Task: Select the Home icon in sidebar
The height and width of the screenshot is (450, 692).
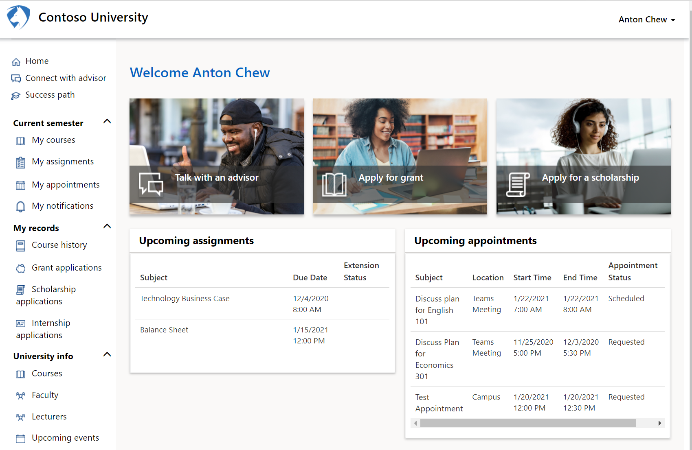Action: (x=16, y=61)
